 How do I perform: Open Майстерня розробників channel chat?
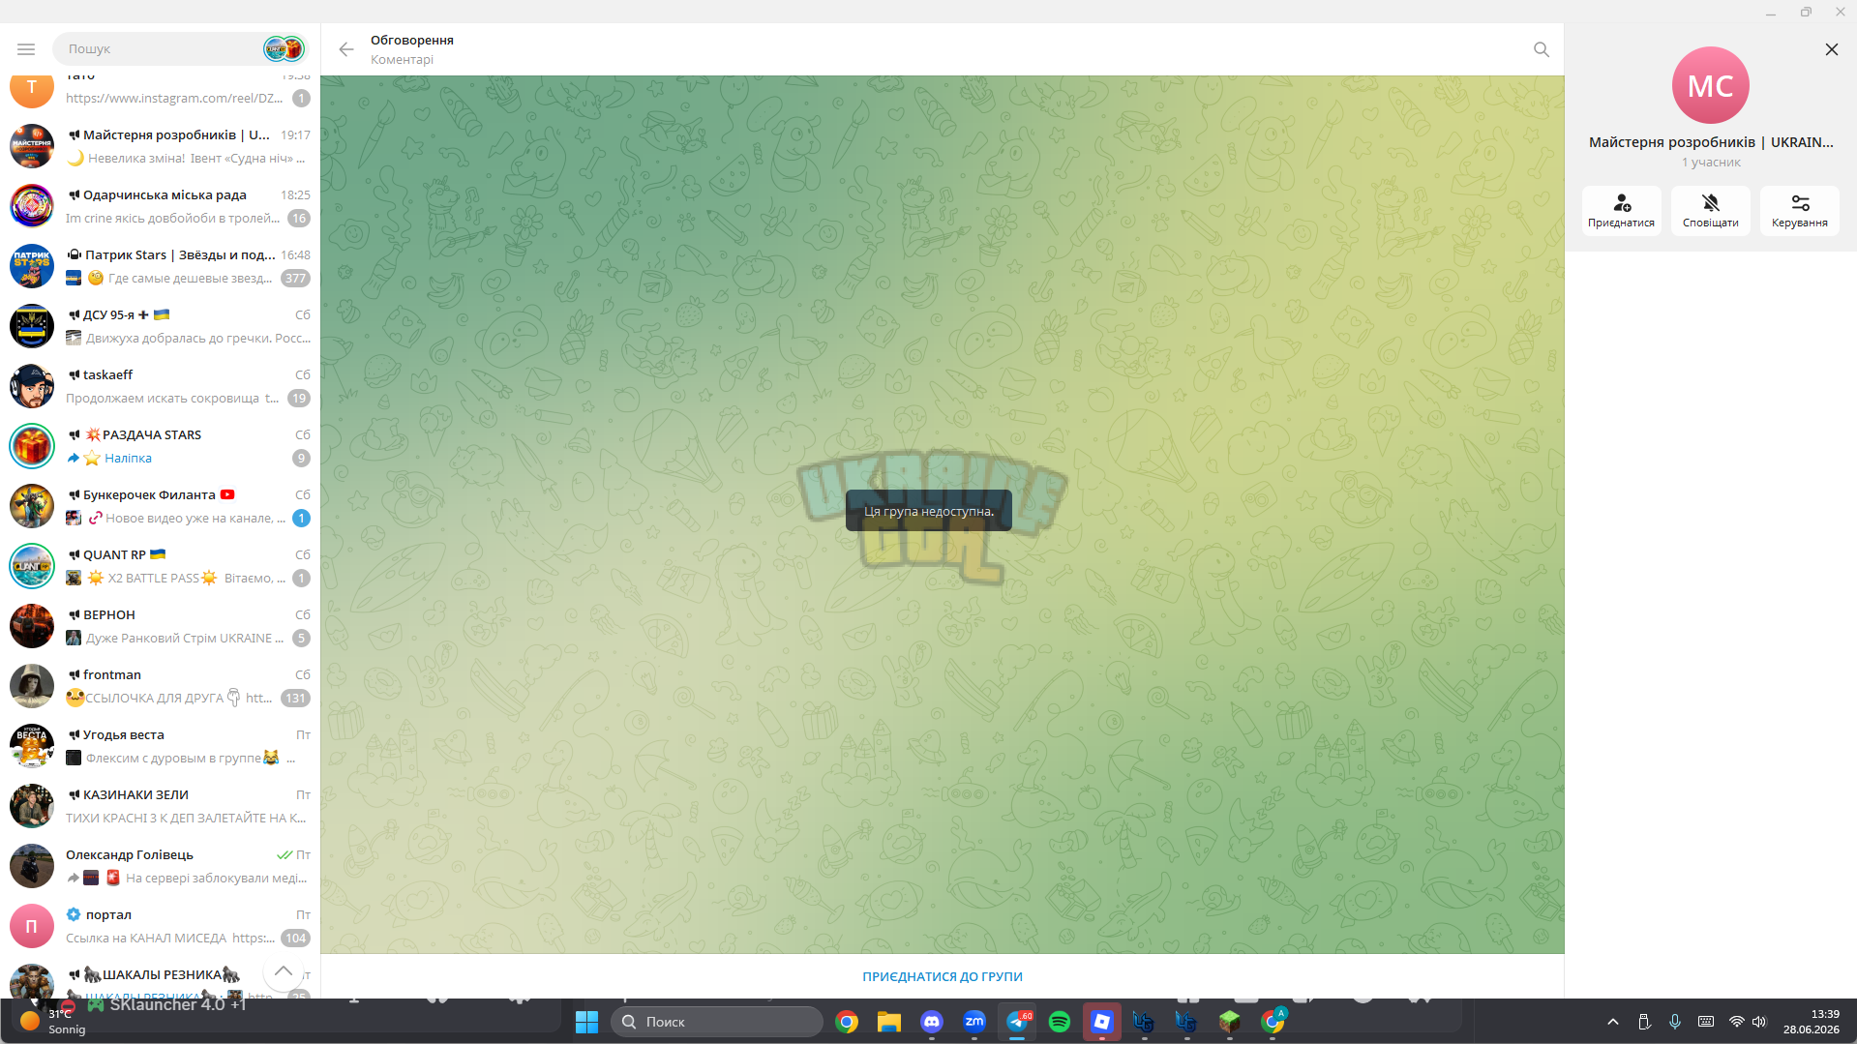(161, 146)
